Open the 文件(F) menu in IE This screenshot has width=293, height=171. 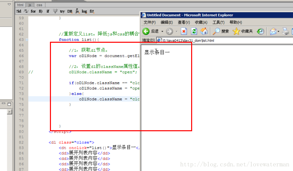point(149,23)
